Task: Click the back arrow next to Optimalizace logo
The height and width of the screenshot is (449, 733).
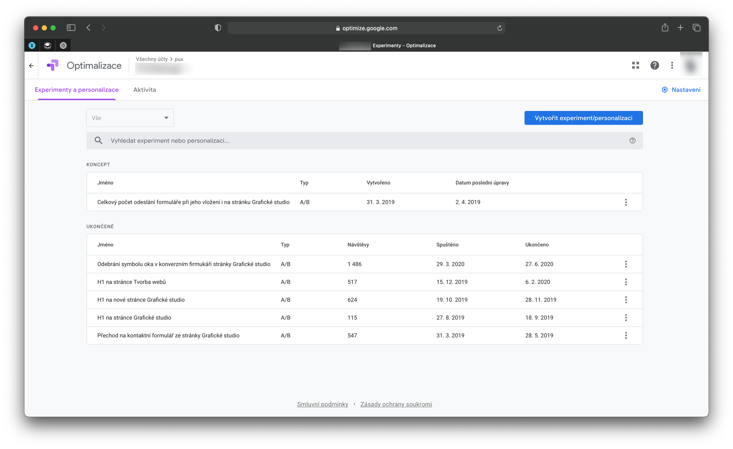Action: coord(31,66)
